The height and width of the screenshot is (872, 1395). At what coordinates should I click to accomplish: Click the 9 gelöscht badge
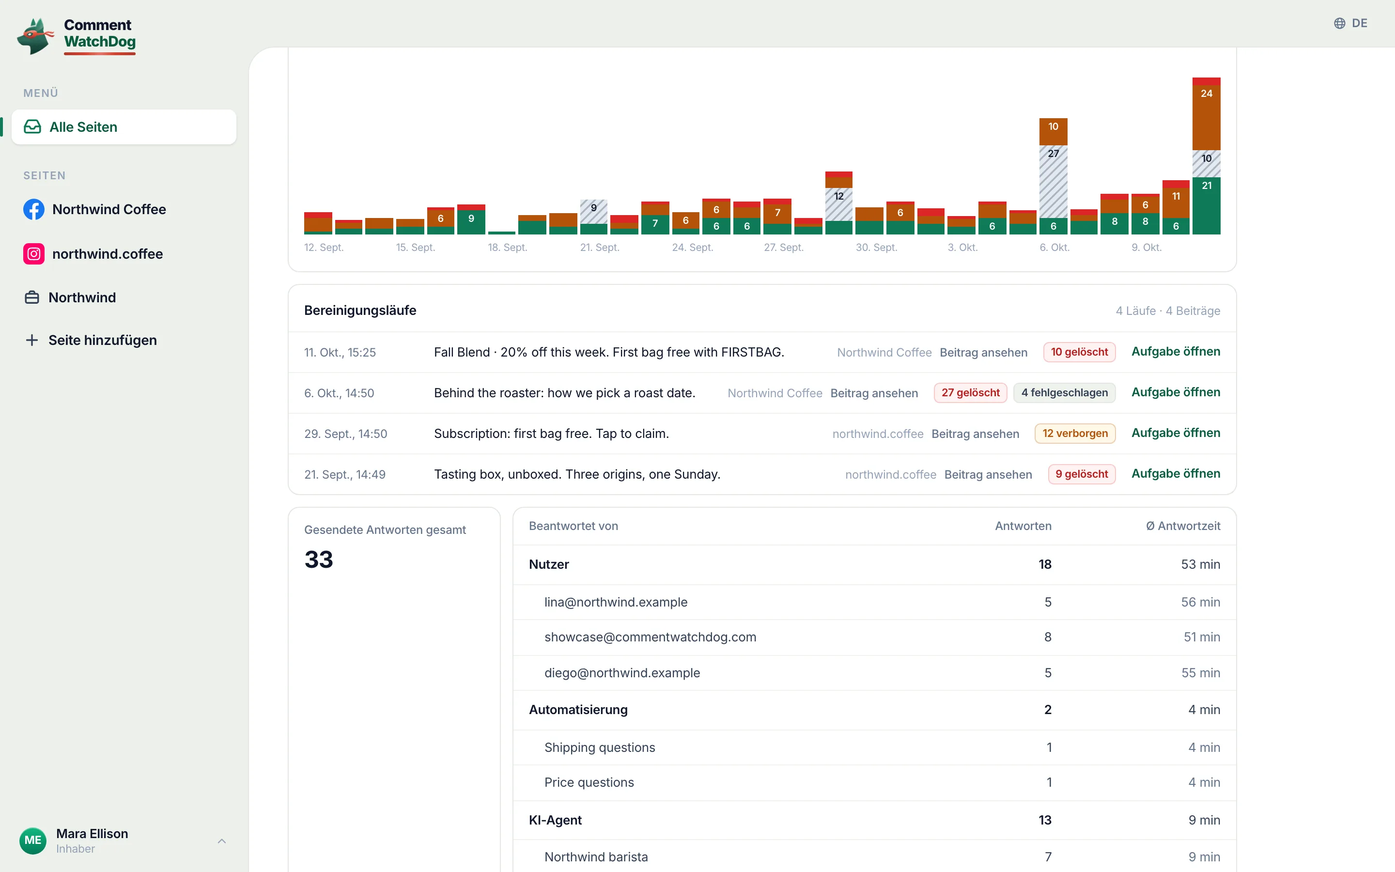tap(1082, 474)
